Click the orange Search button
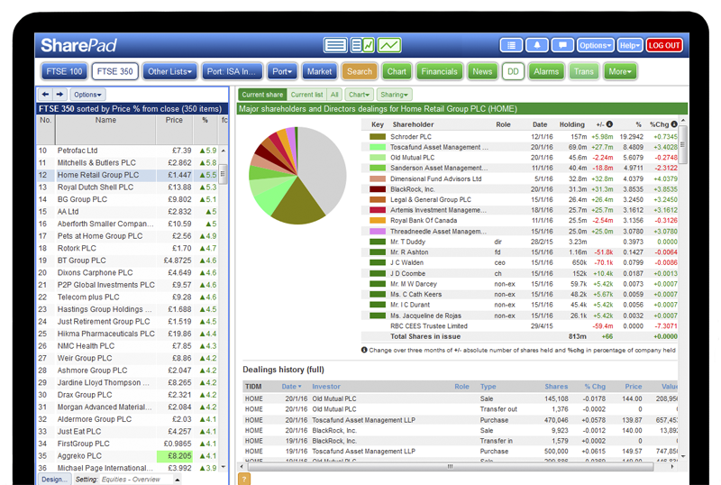Viewport: 721px width, 485px height. pos(360,71)
